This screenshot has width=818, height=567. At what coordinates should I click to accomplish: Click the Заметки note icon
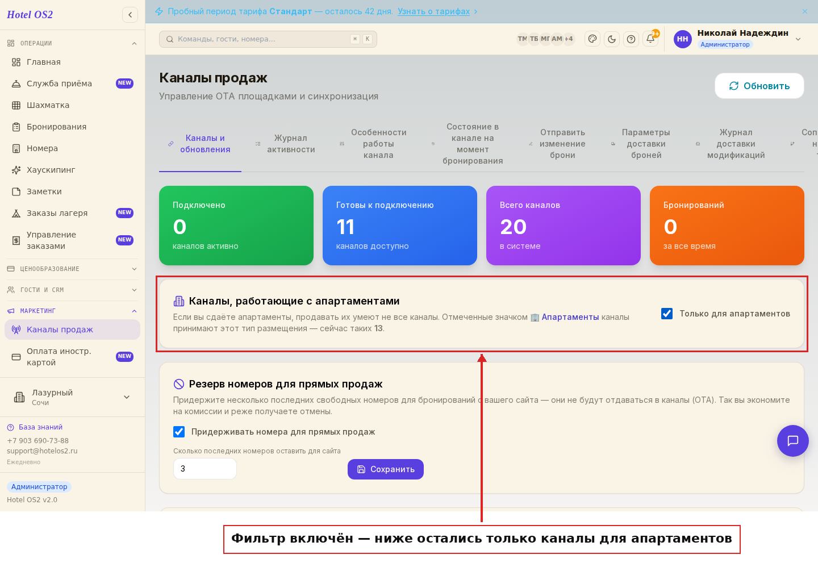coord(16,191)
